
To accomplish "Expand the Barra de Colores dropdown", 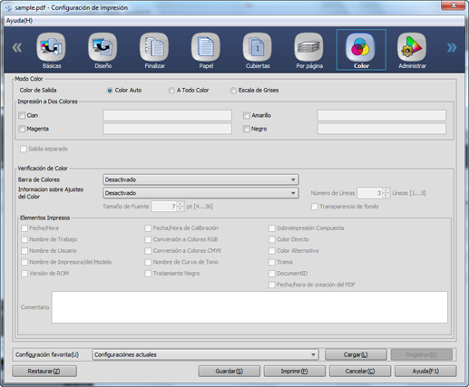I will coord(200,179).
